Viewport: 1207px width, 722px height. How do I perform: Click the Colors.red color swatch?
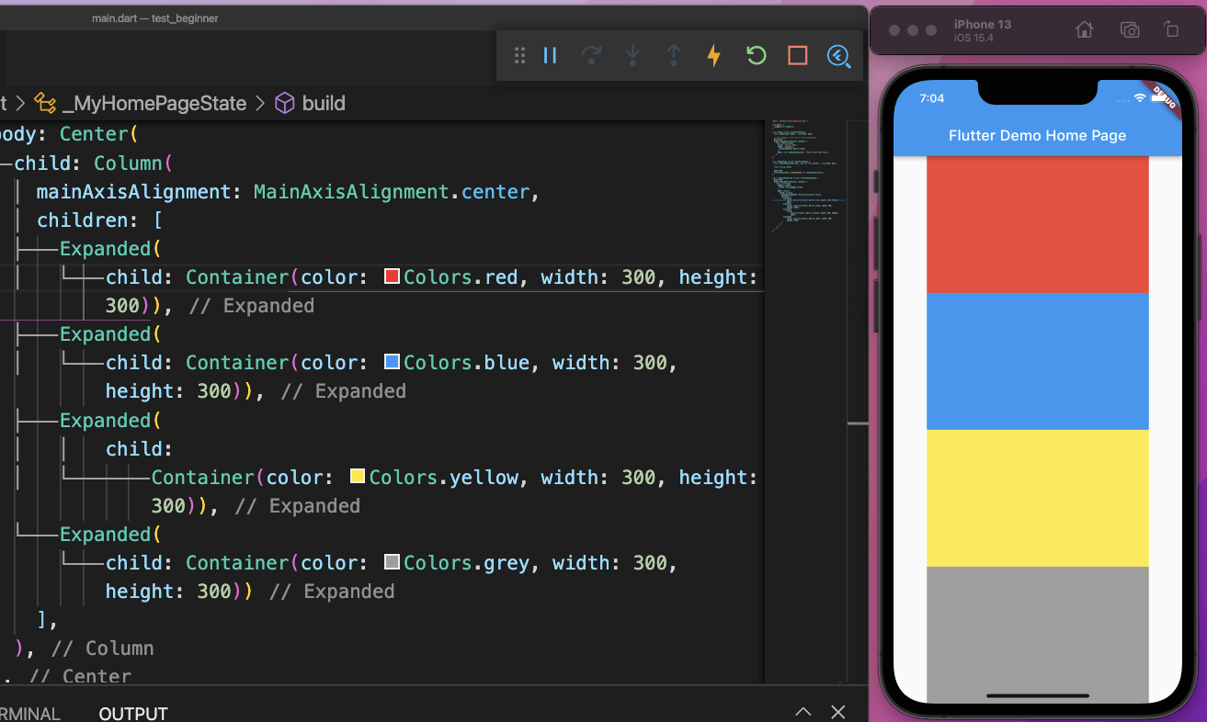pyautogui.click(x=392, y=276)
